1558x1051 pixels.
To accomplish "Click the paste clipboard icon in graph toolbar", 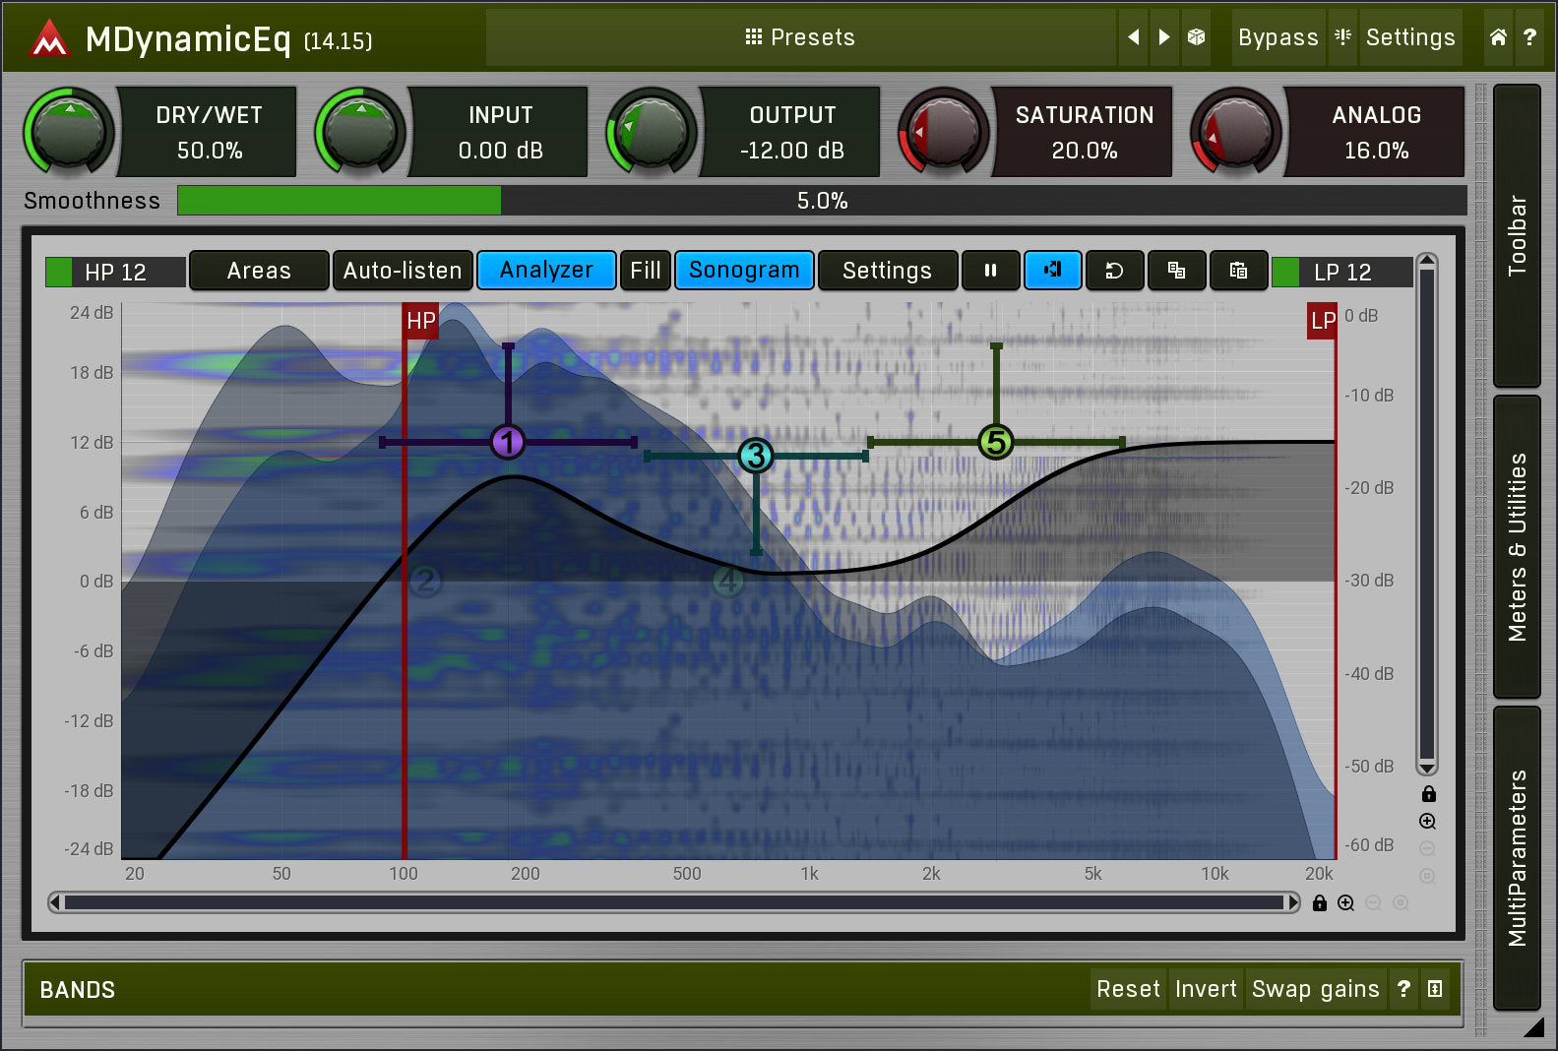I will [x=1238, y=271].
